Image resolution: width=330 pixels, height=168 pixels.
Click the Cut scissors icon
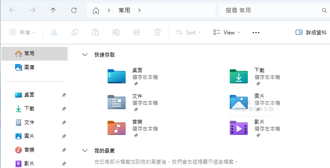point(54,32)
